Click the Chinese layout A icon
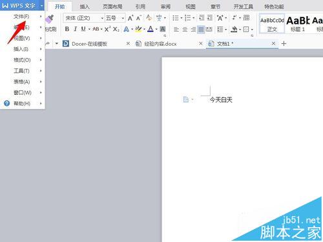The image size is (323, 242). point(220,18)
